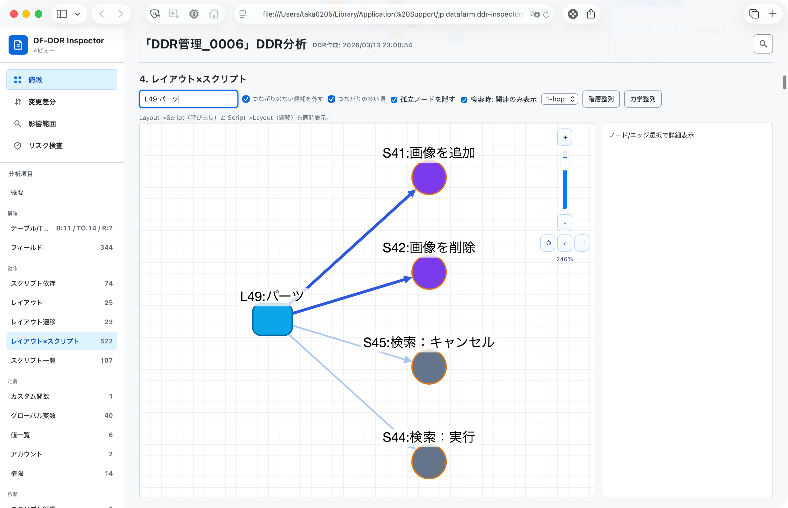
Task: Reset graph view with the rotate icon
Action: (x=548, y=243)
